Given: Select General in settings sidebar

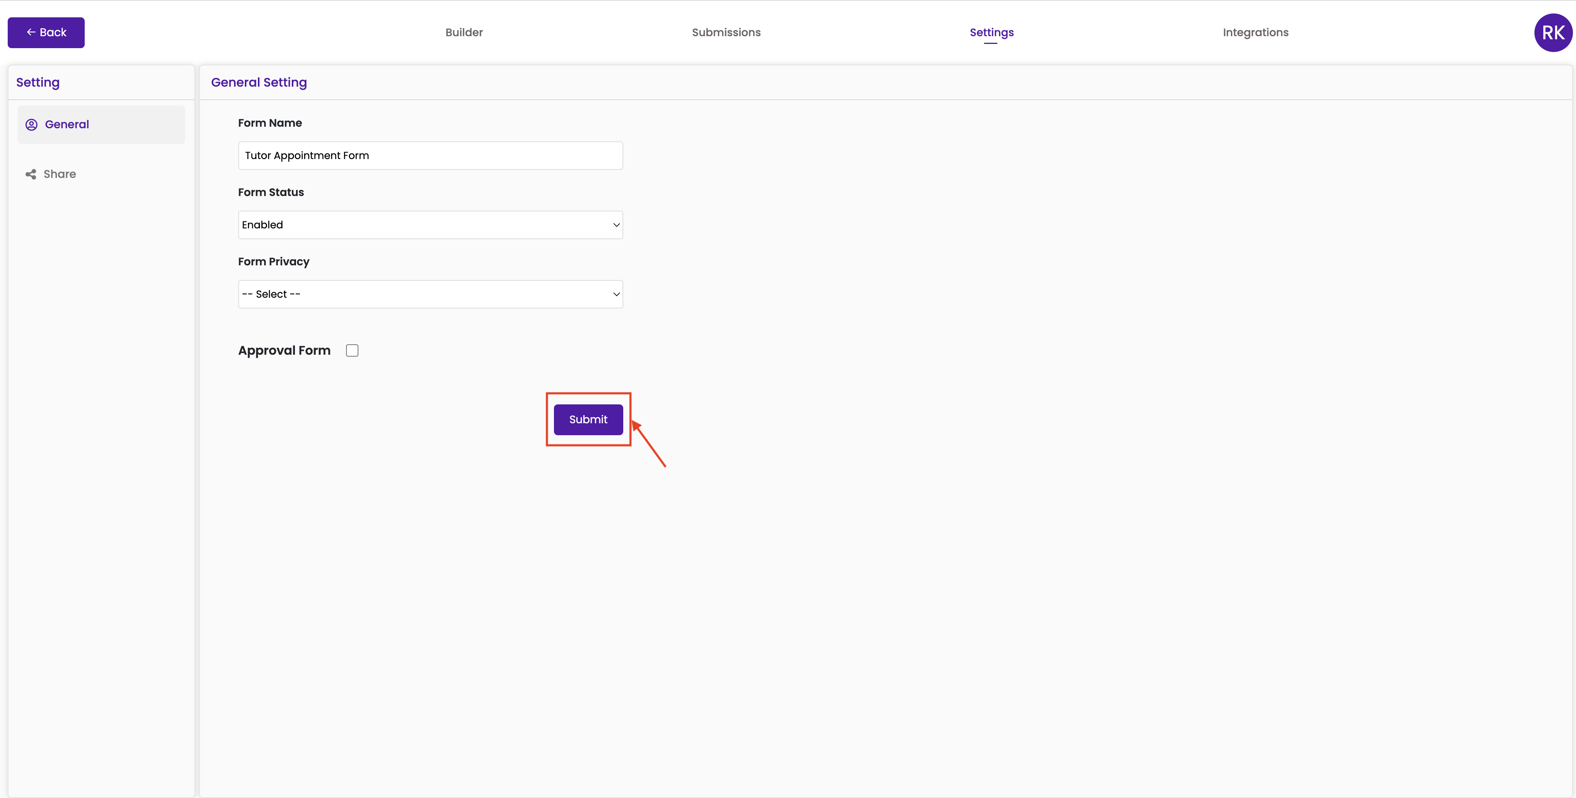Looking at the screenshot, I should pos(101,125).
